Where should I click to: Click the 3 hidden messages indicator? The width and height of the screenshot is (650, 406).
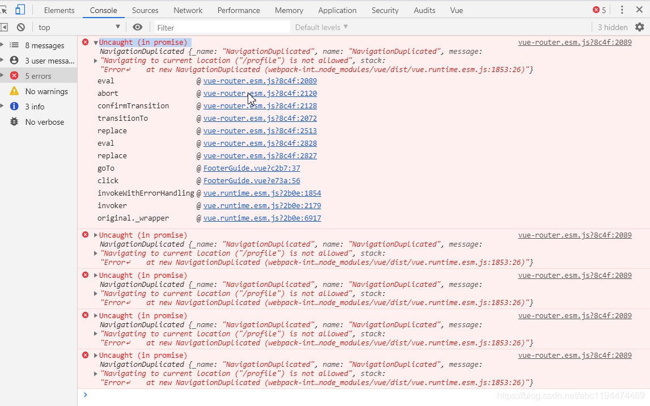point(613,27)
